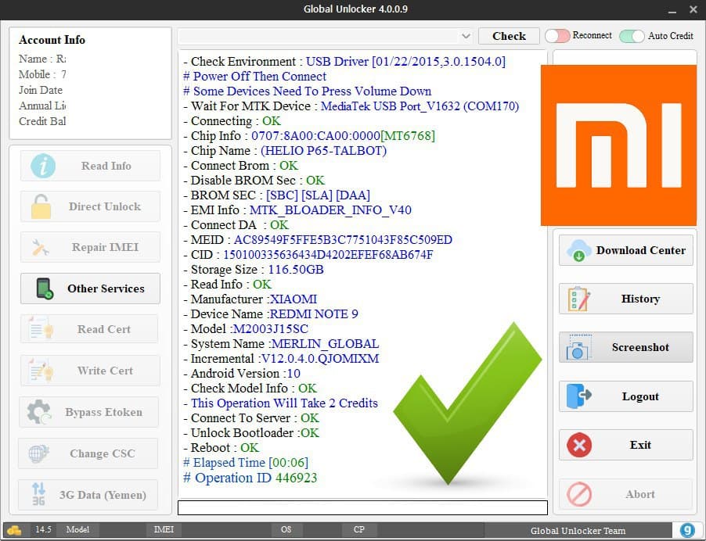Image resolution: width=706 pixels, height=541 pixels.
Task: Click the Download Center cloud icon
Action: pyautogui.click(x=579, y=250)
